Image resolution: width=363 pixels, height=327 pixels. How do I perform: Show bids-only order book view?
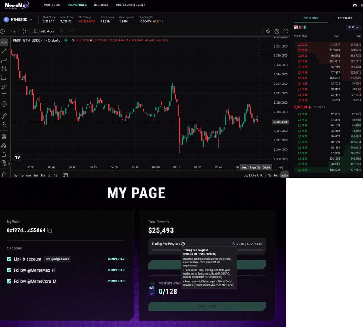coord(305,27)
